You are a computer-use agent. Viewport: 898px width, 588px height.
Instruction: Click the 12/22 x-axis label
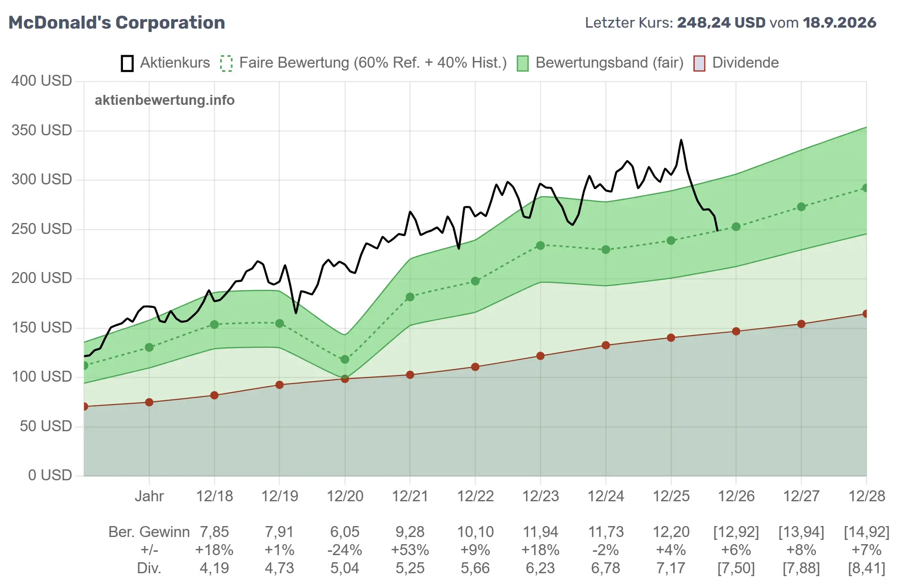[x=475, y=496]
